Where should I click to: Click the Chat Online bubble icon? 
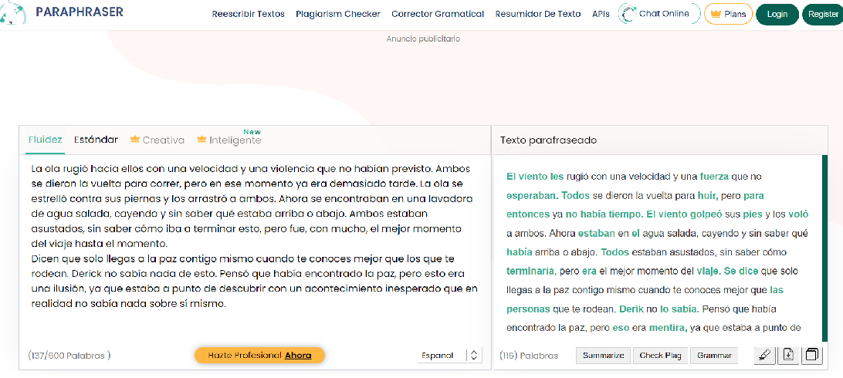click(629, 14)
